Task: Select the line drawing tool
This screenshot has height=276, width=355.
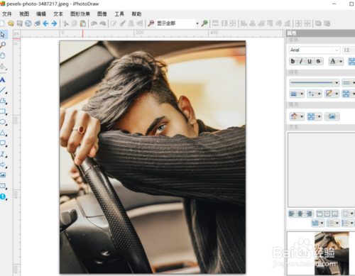Action: [x=3, y=90]
